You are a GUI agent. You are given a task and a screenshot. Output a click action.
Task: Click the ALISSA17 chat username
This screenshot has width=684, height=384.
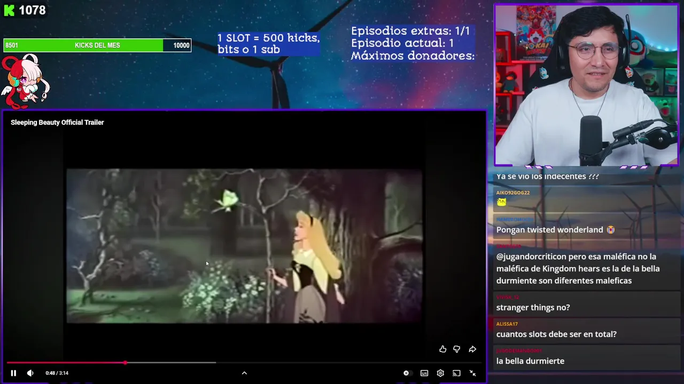[507, 324]
